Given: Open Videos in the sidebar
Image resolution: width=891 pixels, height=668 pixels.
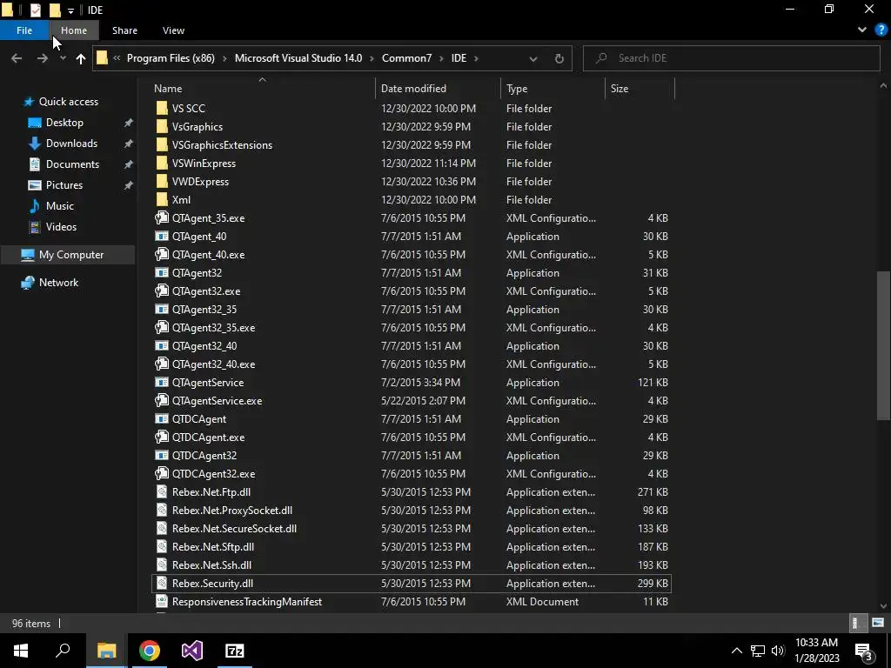Looking at the screenshot, I should click(x=61, y=227).
